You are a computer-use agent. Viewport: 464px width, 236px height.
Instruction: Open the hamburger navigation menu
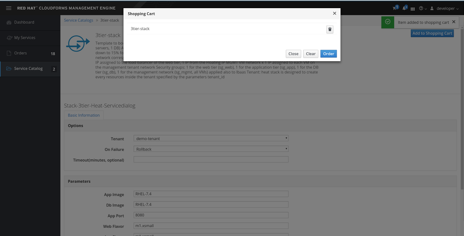click(9, 8)
